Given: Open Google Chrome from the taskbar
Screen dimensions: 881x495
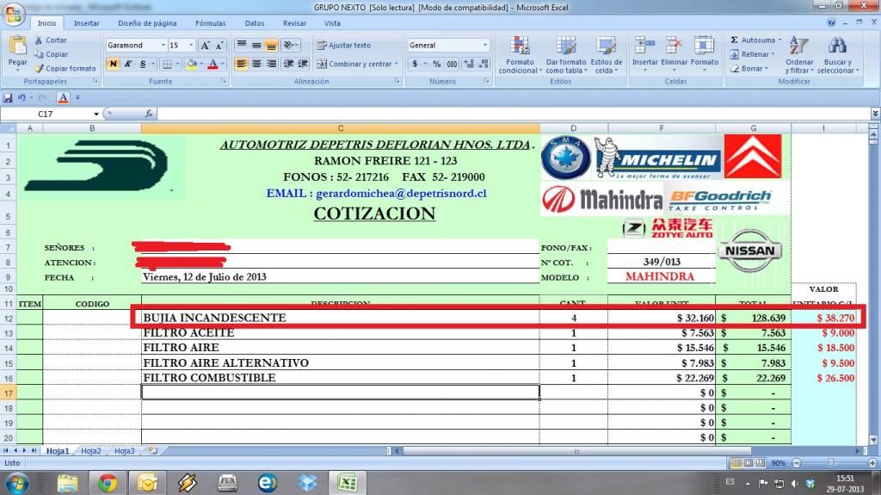Looking at the screenshot, I should click(x=108, y=483).
